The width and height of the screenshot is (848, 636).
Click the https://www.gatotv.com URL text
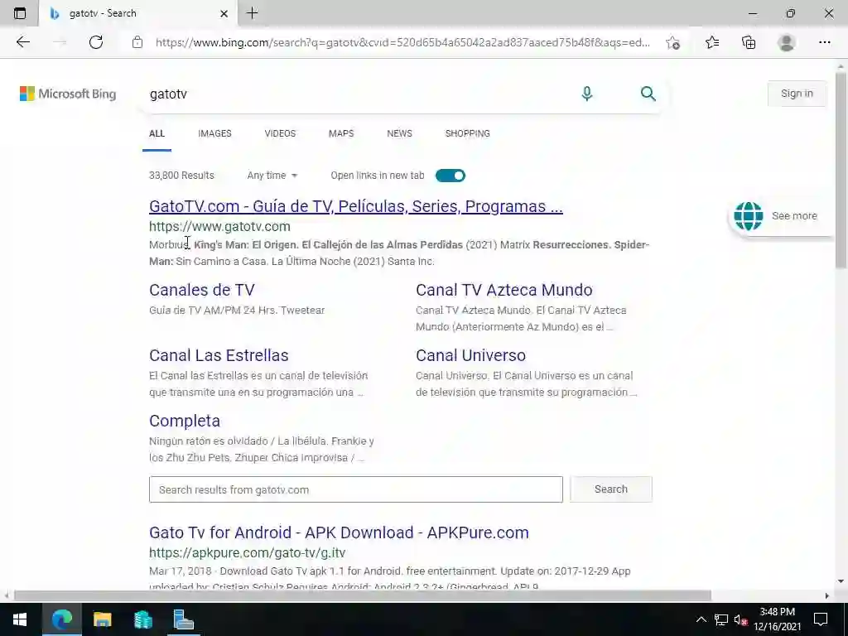point(219,227)
